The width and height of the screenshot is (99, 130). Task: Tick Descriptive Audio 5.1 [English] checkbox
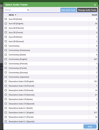(x=6, y=113)
